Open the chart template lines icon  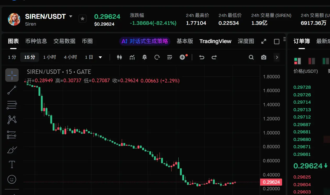[170, 57]
